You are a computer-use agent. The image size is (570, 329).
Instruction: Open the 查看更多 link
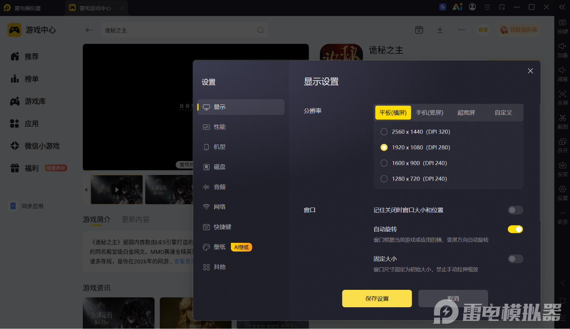tap(183, 262)
